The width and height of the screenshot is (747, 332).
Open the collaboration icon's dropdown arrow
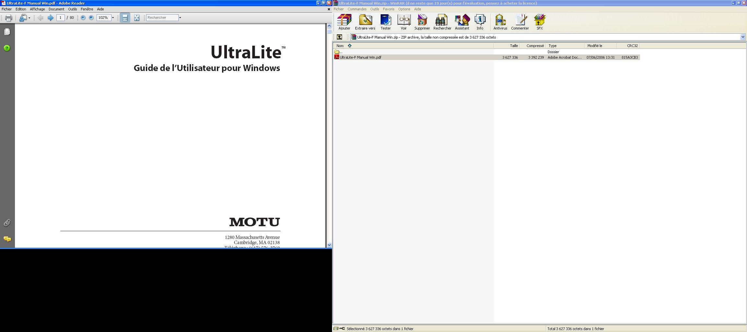click(29, 18)
